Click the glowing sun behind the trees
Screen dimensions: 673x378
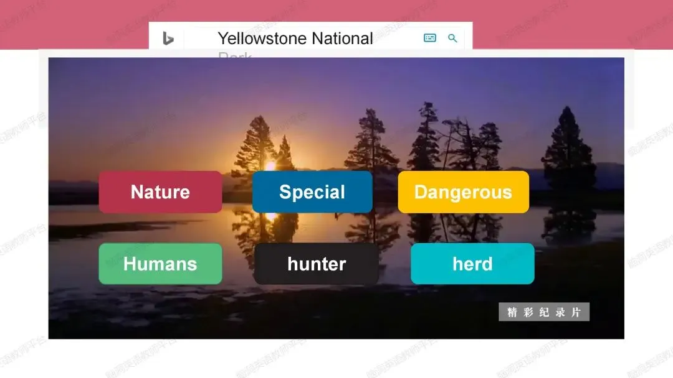tap(270, 165)
